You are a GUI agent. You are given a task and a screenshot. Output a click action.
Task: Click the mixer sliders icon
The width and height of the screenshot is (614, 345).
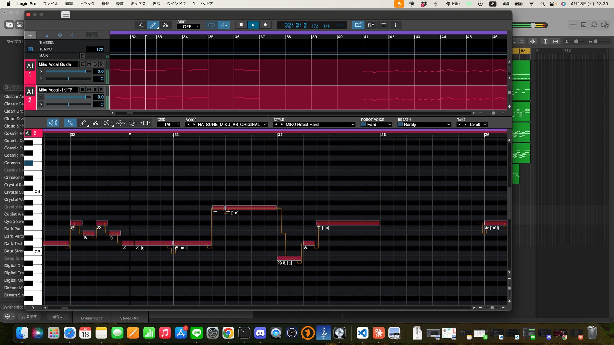tap(371, 25)
